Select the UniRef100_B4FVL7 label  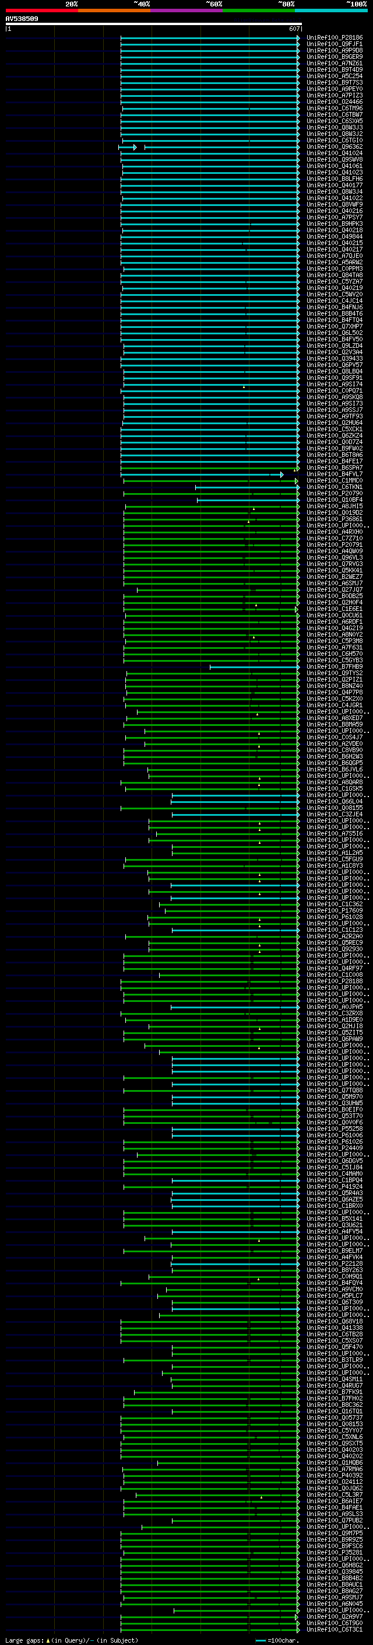click(x=335, y=474)
